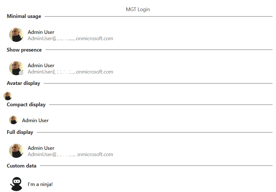Image resolution: width=276 pixels, height=192 pixels.
Task: Click the small avatar under Avatar display
Action: 8,96
